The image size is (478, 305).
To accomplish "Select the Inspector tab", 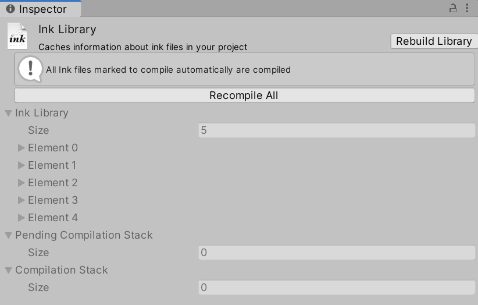I will click(41, 9).
